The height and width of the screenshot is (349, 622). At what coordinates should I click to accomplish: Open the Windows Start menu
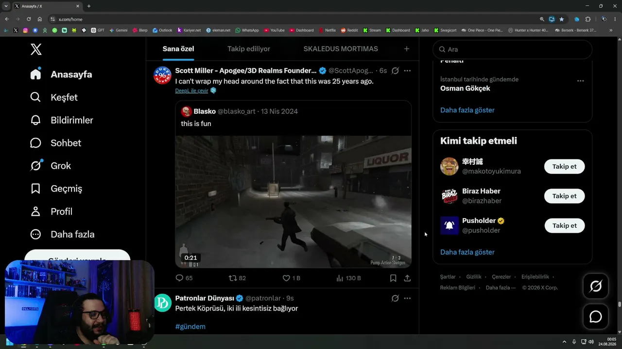9,342
